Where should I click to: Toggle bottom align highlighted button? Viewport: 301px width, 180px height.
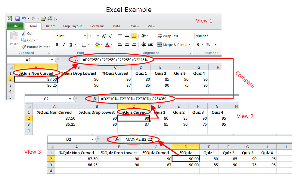point(134,36)
